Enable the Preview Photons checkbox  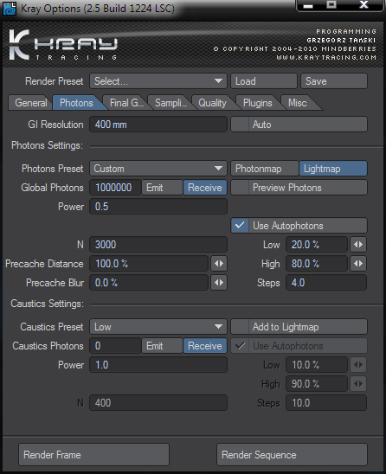[240, 188]
